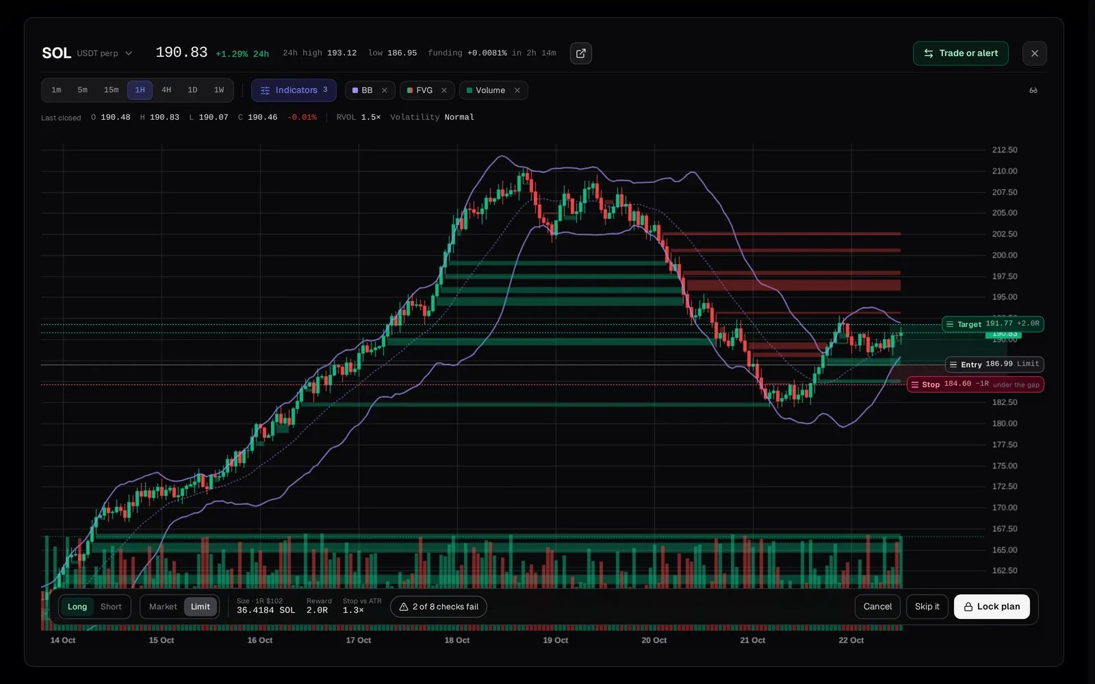This screenshot has width=1095, height=684.
Task: Switch to the 5m timeframe
Action: [x=82, y=90]
